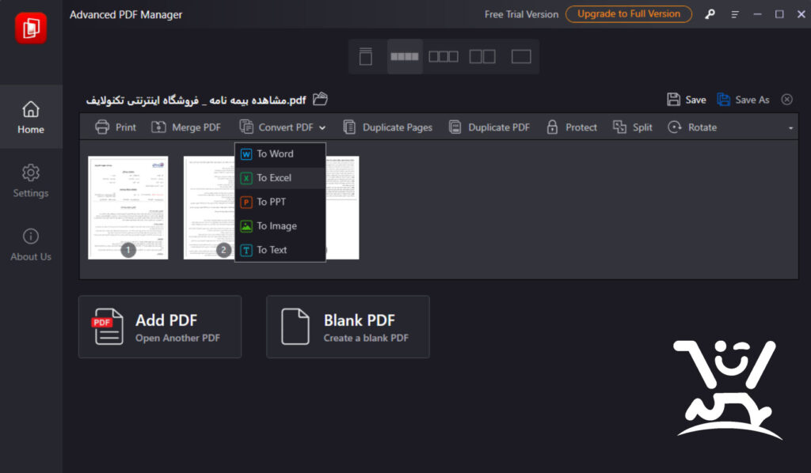Click Upgrade to Full Version button
Image resolution: width=811 pixels, height=473 pixels.
click(x=628, y=14)
